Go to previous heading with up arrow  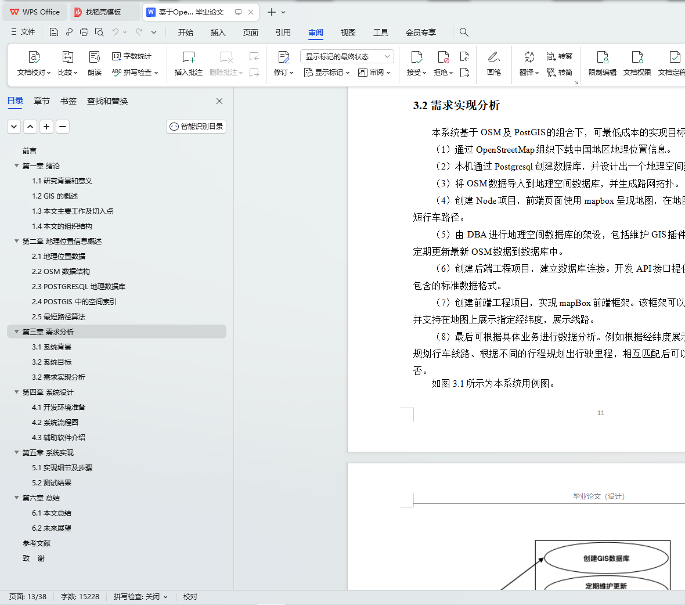[x=30, y=127]
